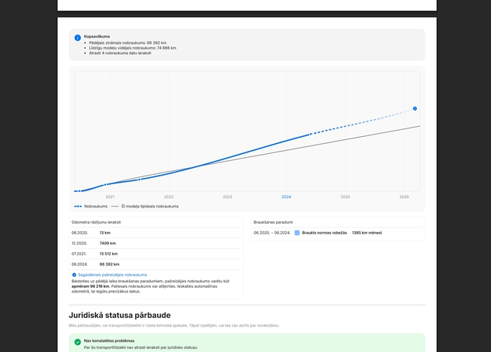This screenshot has width=491, height=352.
Task: Click the 12.2020 data point on the mileage line
Action: coord(105,185)
